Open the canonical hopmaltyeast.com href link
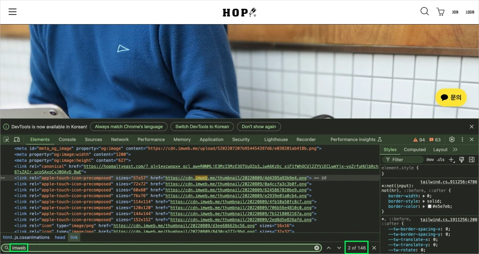The width and height of the screenshot is (479, 254). [231, 166]
